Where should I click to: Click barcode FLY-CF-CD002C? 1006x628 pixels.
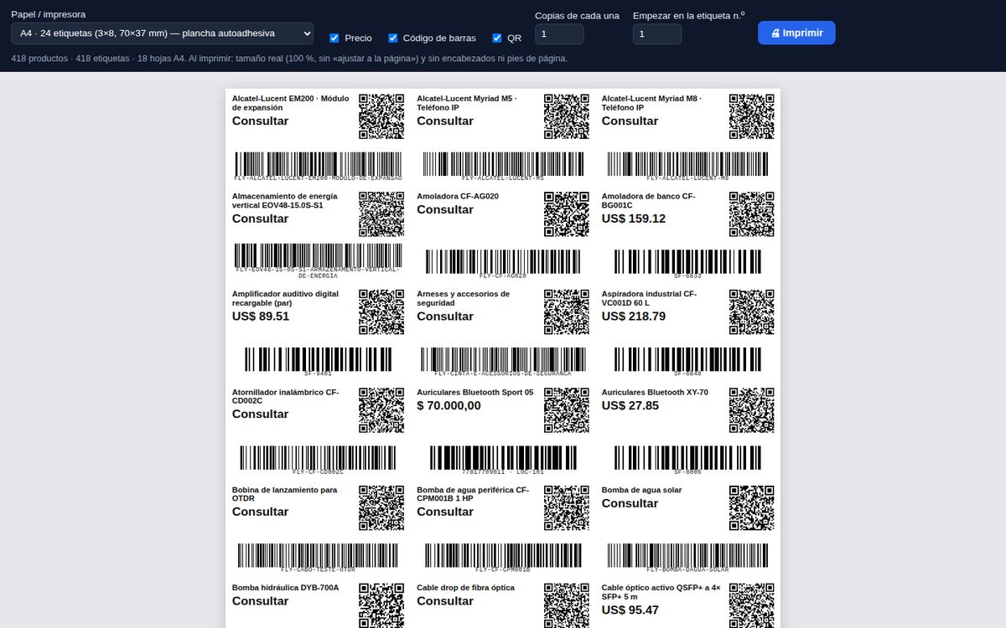pos(319,460)
